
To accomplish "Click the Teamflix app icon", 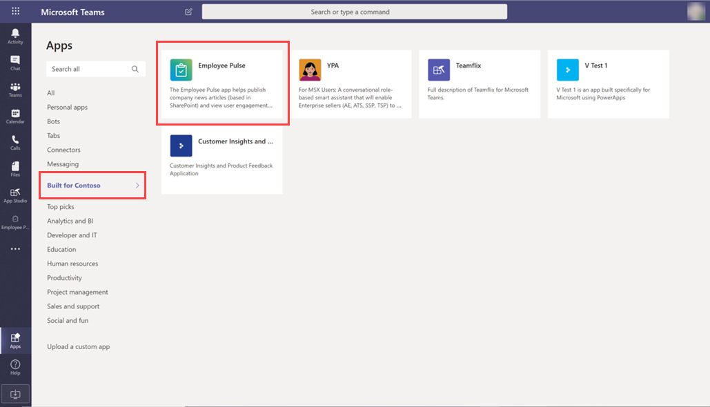I will (439, 70).
